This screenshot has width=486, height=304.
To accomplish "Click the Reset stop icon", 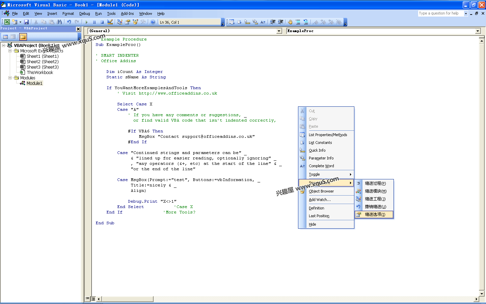I will pyautogui.click(x=102, y=22).
